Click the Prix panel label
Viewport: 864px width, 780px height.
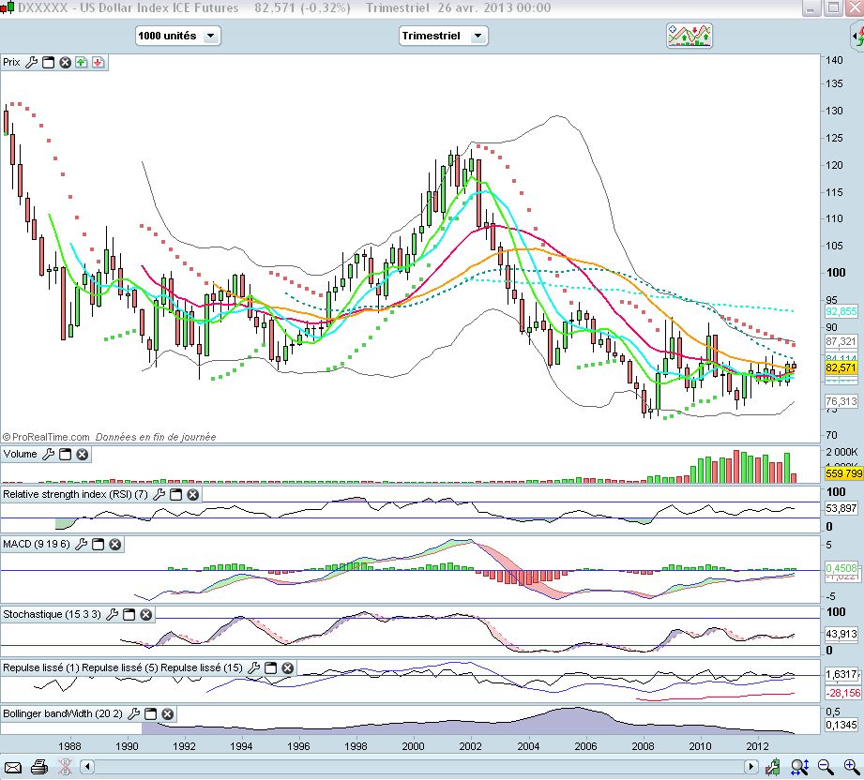coord(11,62)
